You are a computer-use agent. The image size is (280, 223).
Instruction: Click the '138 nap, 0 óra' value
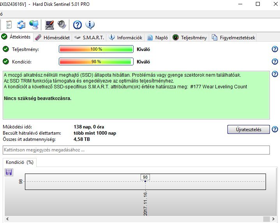(89, 127)
